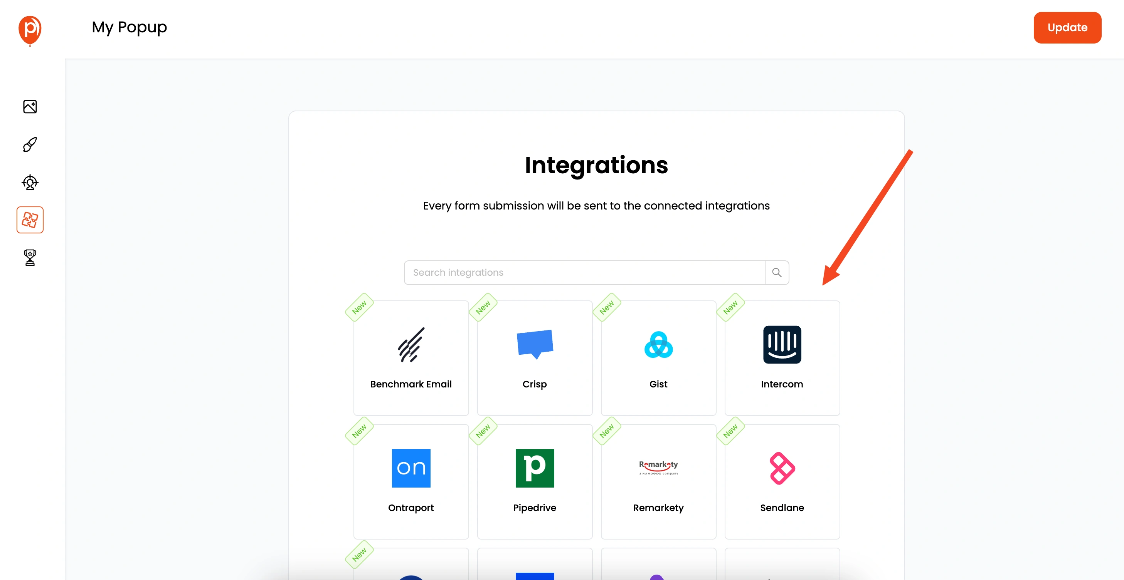Viewport: 1124px width, 580px height.
Task: Click the Remarkety integration card
Action: click(658, 480)
